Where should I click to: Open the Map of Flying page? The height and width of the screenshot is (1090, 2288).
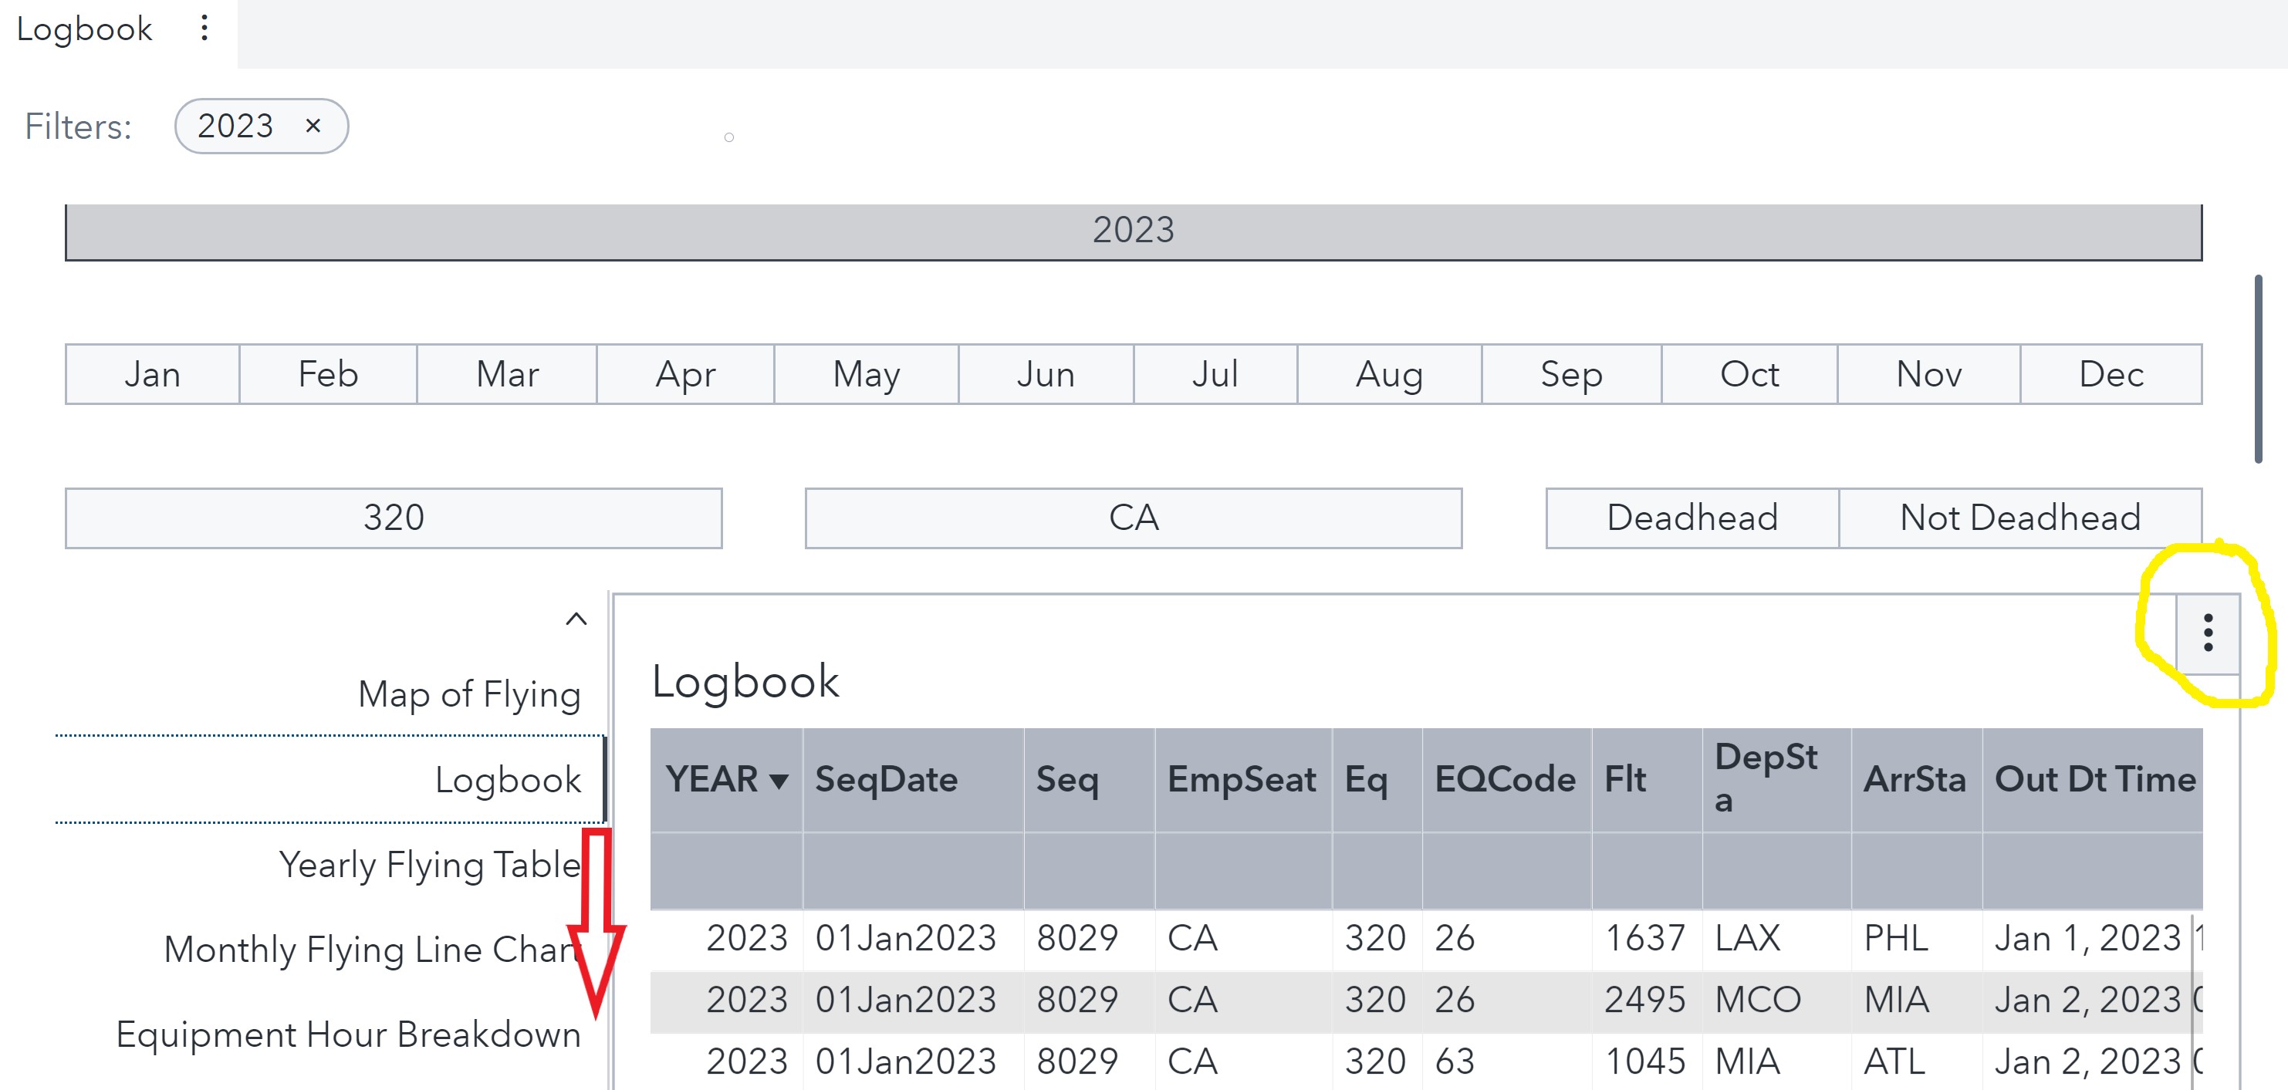[469, 694]
